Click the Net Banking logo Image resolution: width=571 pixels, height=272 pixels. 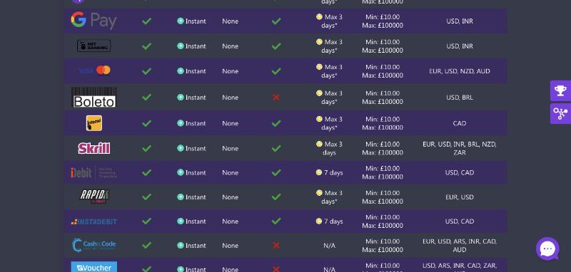coord(94,46)
